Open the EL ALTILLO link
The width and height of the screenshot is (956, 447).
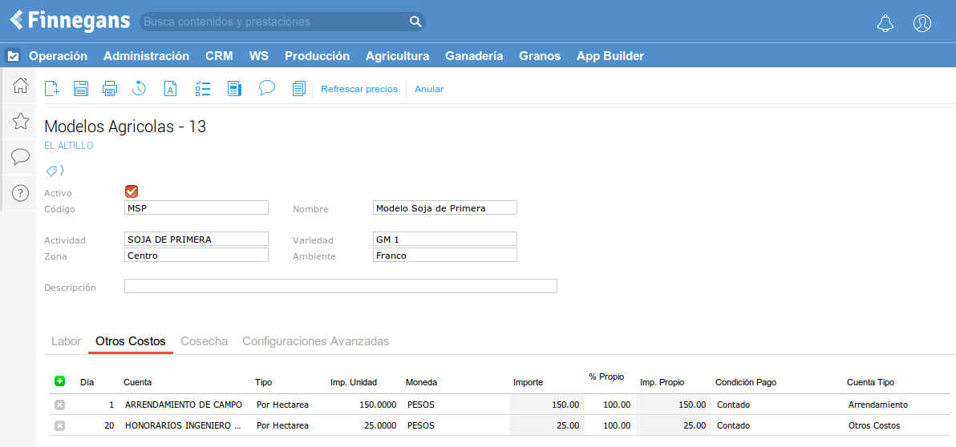coord(69,146)
